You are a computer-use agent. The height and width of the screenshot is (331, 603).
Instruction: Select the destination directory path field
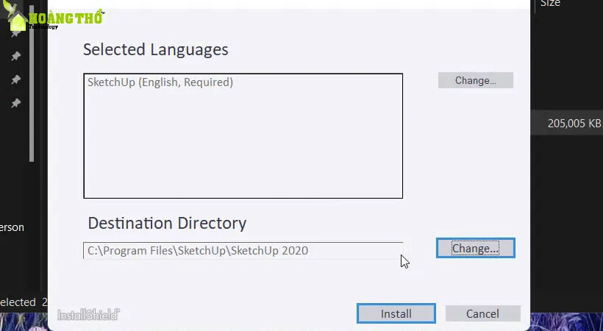tap(243, 251)
